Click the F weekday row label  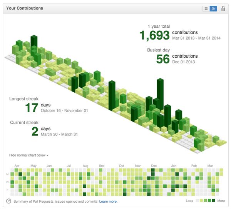(x=8, y=190)
